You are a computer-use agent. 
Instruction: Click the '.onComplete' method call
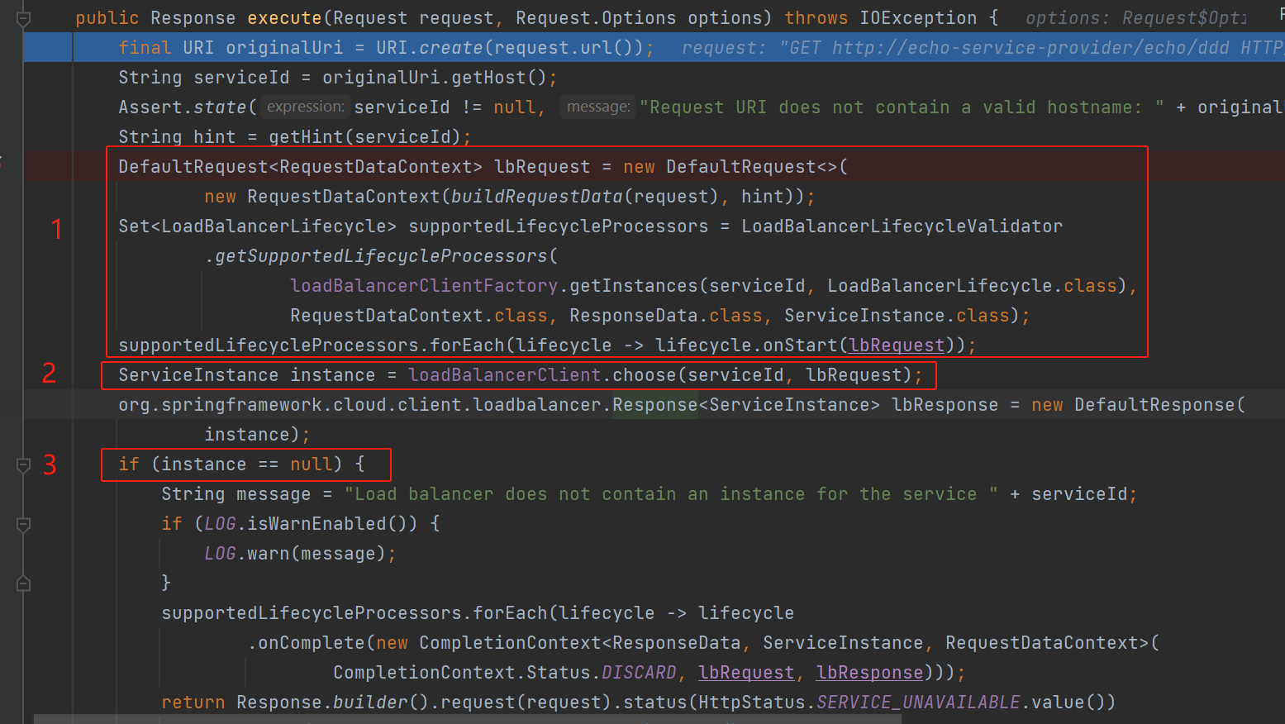307,643
